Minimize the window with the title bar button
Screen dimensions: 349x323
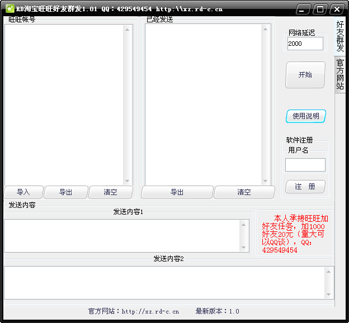(x=302, y=9)
